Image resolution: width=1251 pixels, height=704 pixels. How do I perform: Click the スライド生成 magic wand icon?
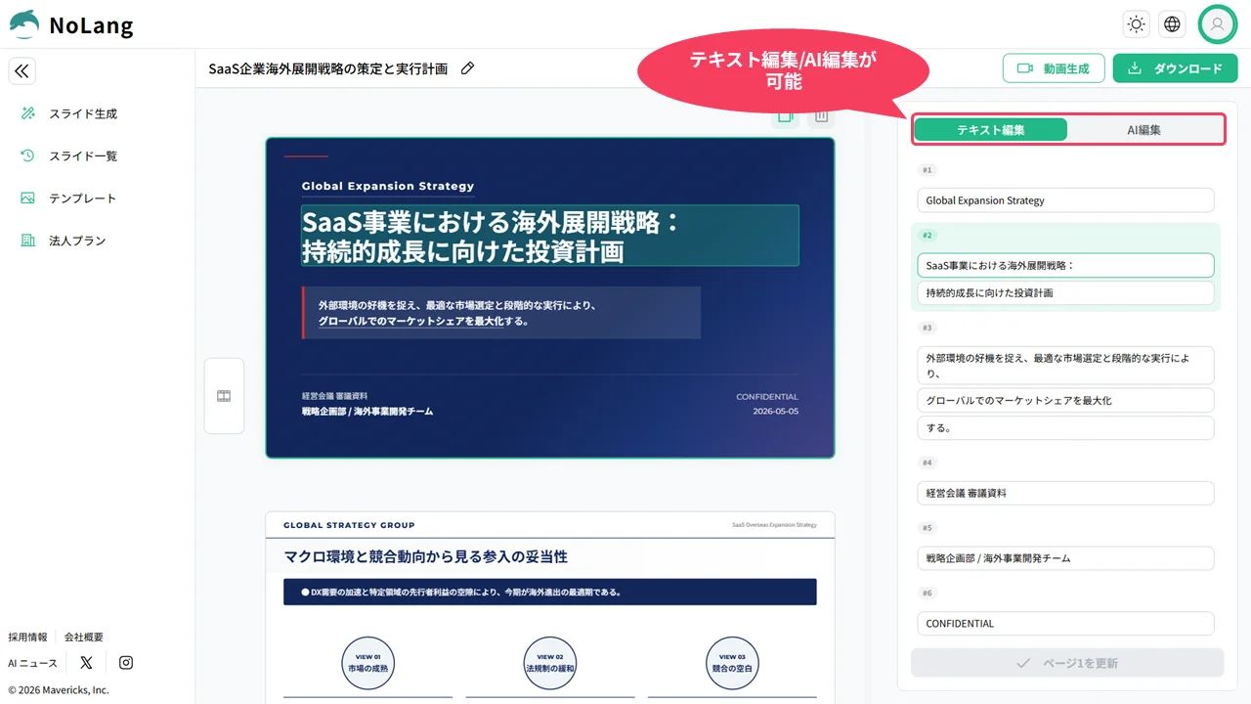28,113
